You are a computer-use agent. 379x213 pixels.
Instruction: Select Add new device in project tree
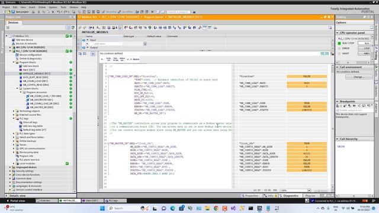[x=24, y=40]
